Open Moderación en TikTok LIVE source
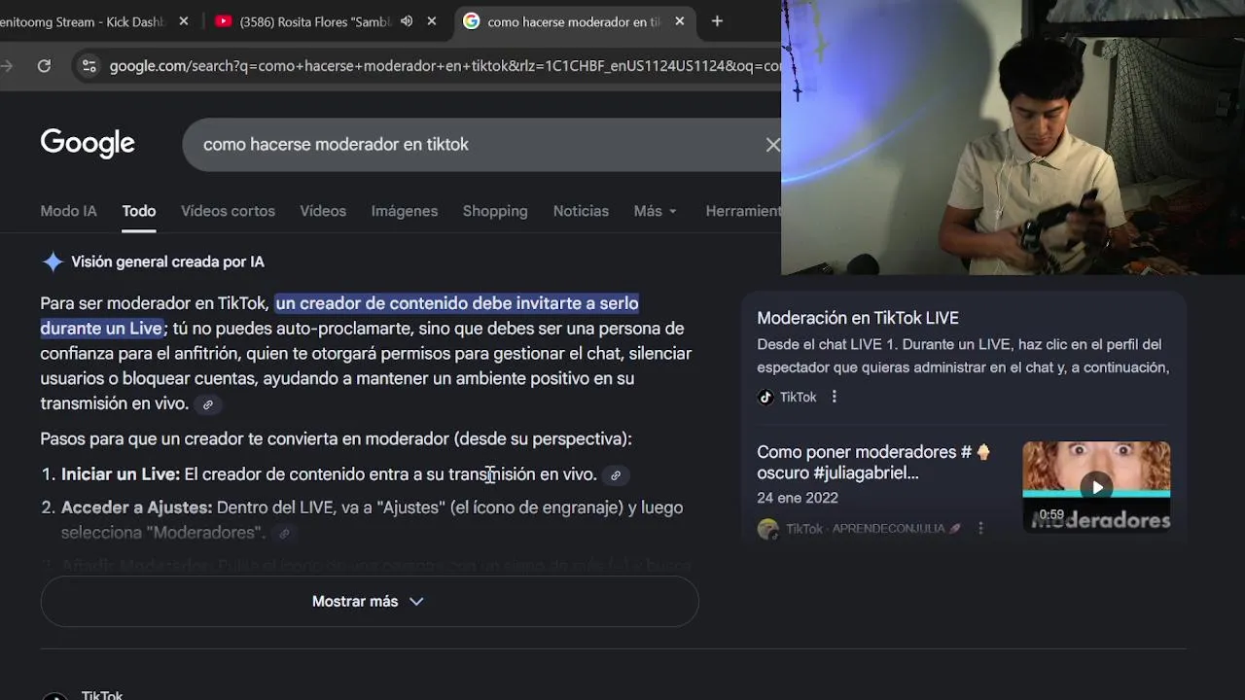 click(858, 318)
